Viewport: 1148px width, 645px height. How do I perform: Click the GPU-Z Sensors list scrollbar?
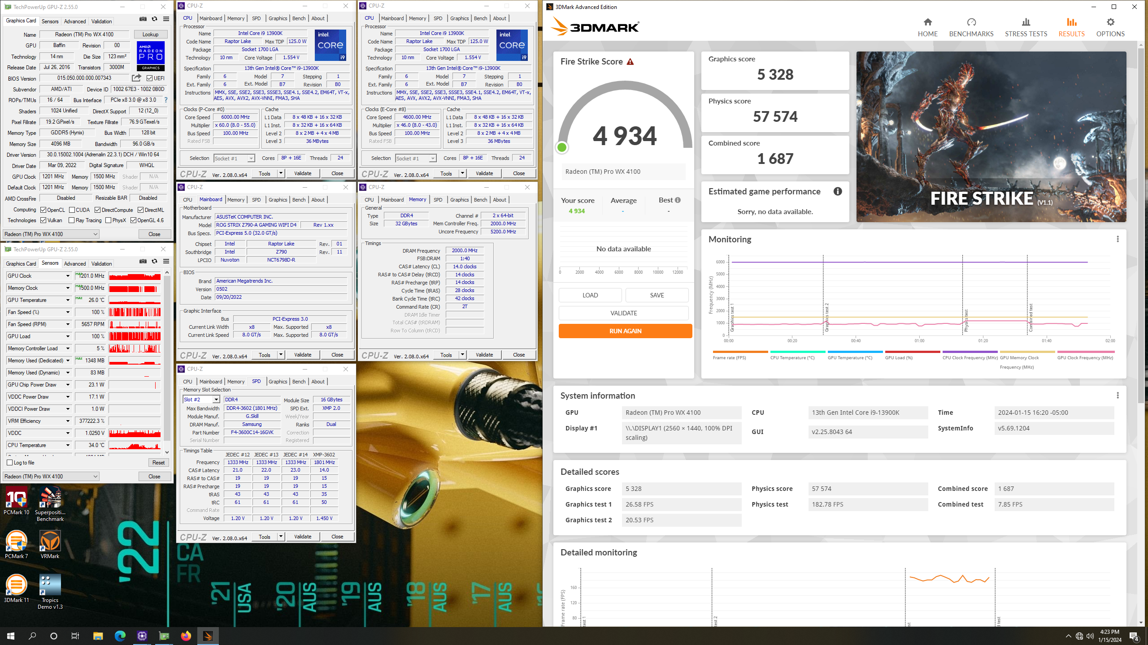point(167,358)
